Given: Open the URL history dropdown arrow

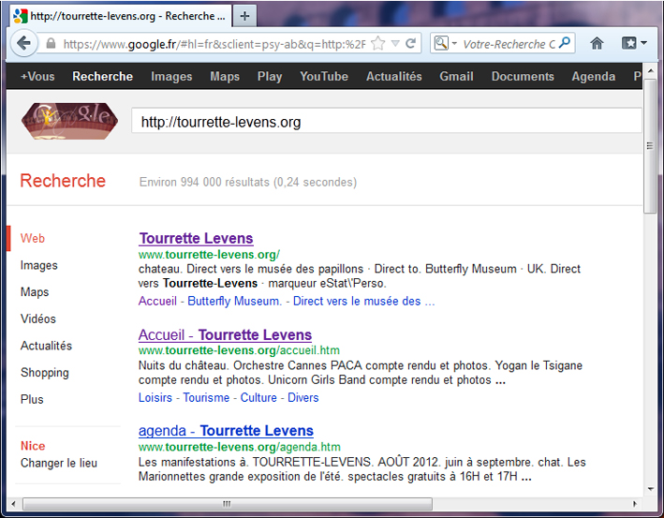Looking at the screenshot, I should 395,43.
